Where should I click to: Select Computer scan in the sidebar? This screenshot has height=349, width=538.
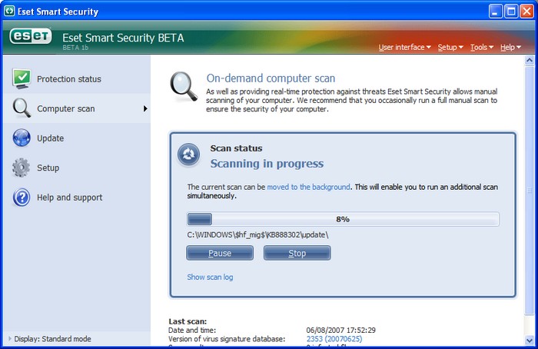coord(77,108)
